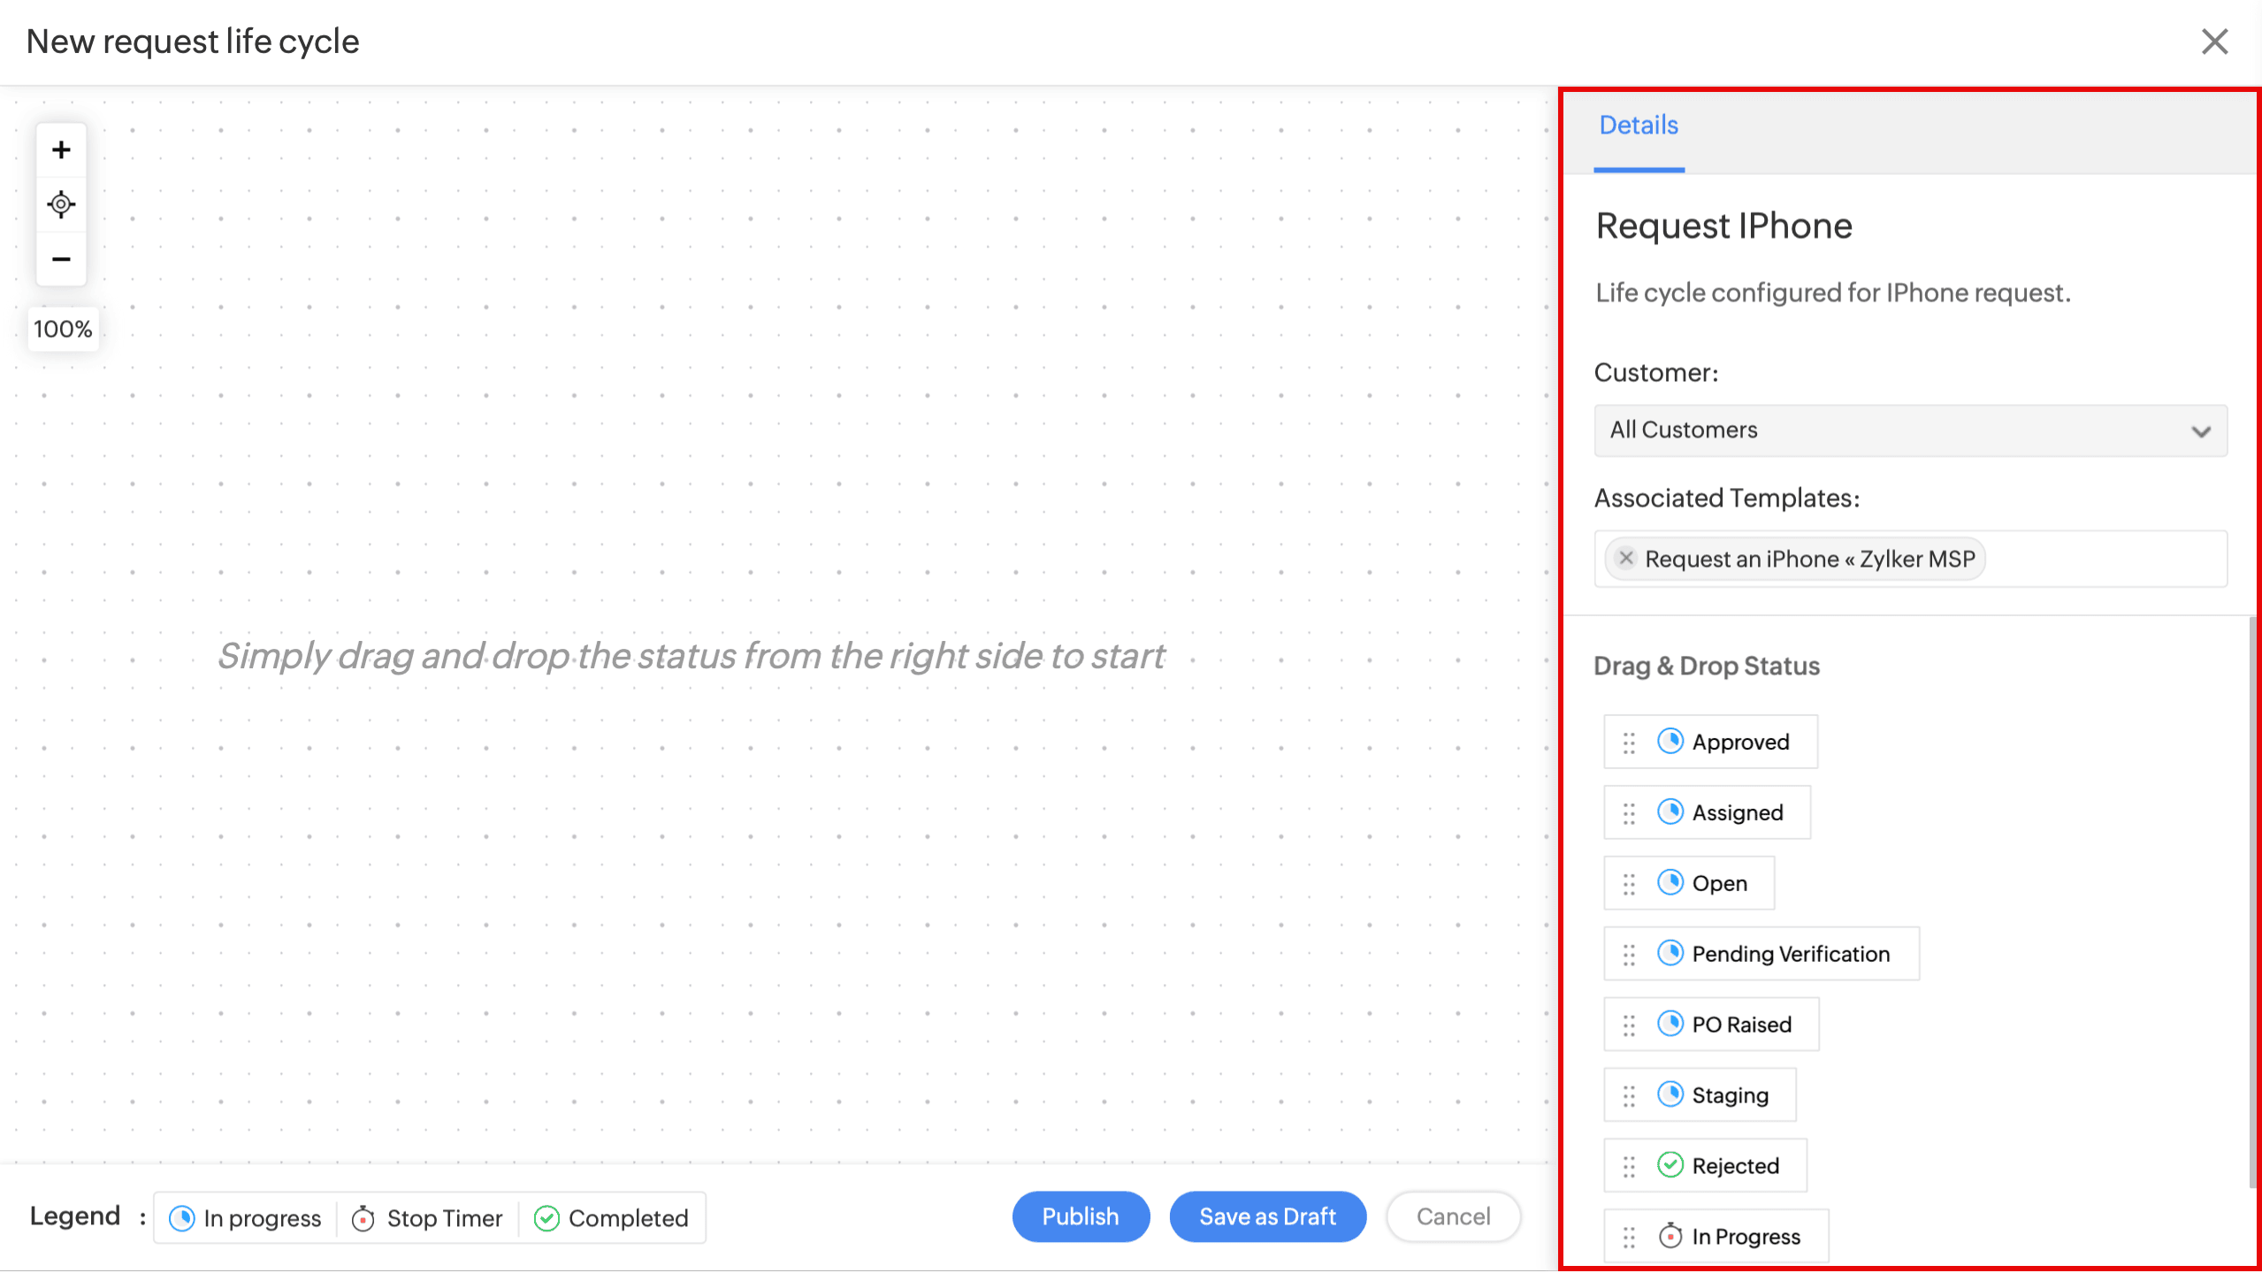2262x1273 pixels.
Task: Click the drag handle beside PO Raised
Action: [x=1629, y=1025]
